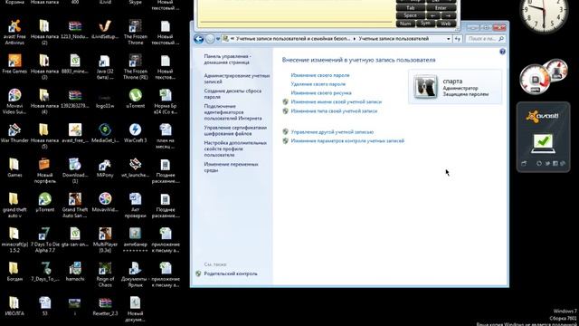Click Изменение своего рисунка link

coord(321,93)
